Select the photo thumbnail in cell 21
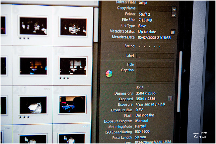 pos(72,105)
